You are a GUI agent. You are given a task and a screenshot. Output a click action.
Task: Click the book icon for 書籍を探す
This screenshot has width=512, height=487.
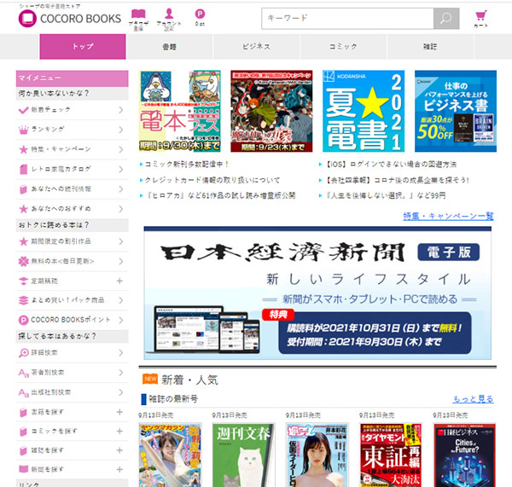(24, 412)
